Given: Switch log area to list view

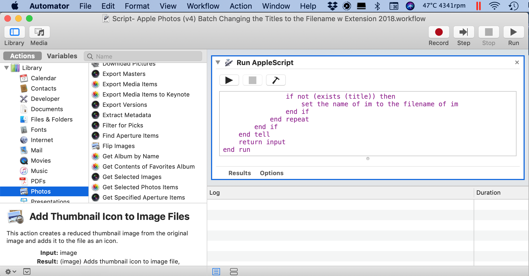Looking at the screenshot, I should [216, 271].
